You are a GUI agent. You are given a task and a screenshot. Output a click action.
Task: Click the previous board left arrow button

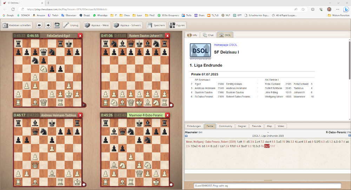coord(39,25)
